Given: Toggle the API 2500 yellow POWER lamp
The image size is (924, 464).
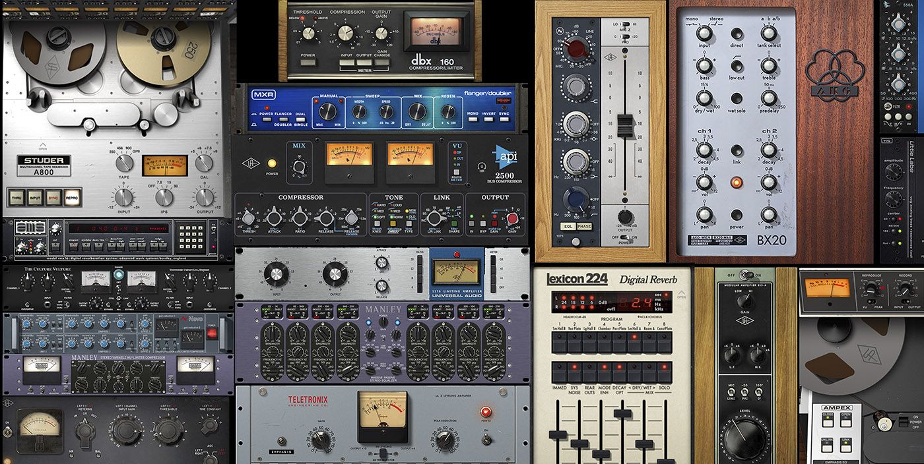Looking at the screenshot, I should coord(271,163).
